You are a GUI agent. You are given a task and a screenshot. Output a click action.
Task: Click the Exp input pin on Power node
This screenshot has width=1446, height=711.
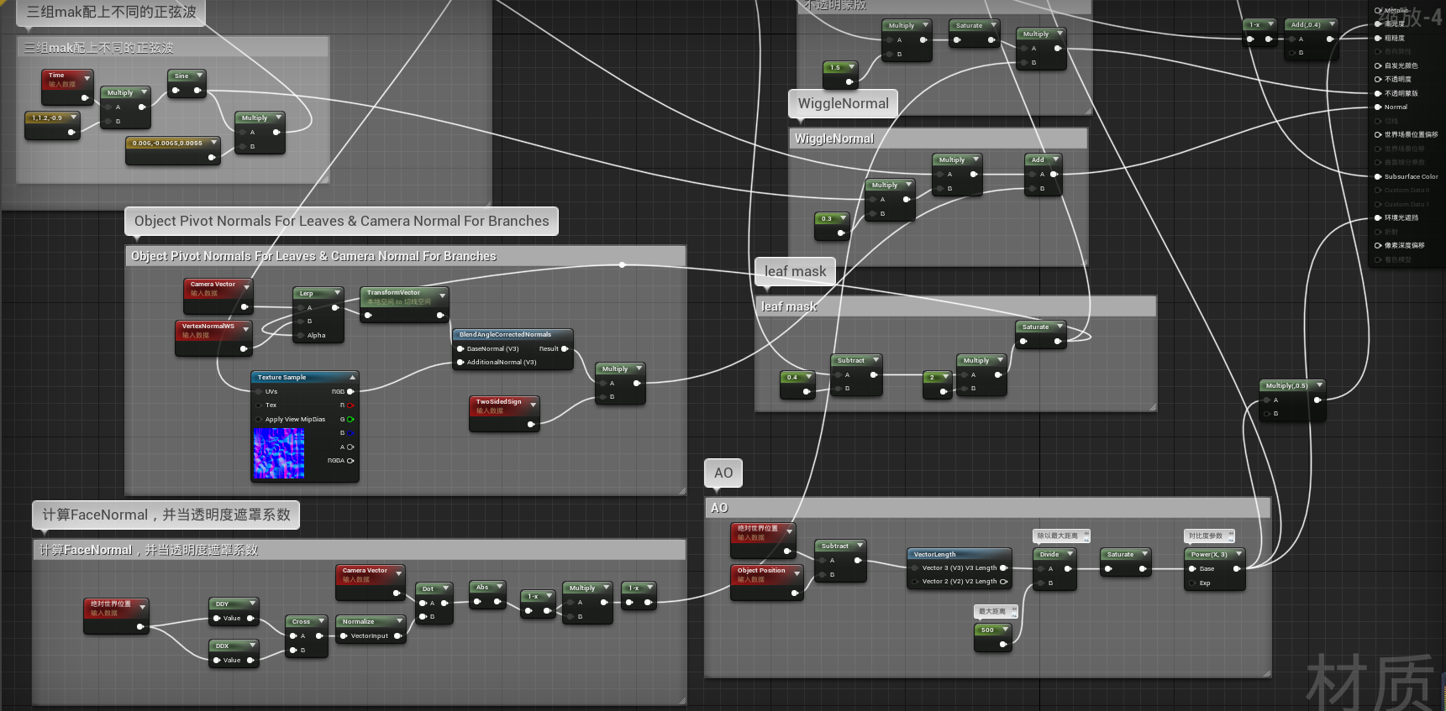1192,583
